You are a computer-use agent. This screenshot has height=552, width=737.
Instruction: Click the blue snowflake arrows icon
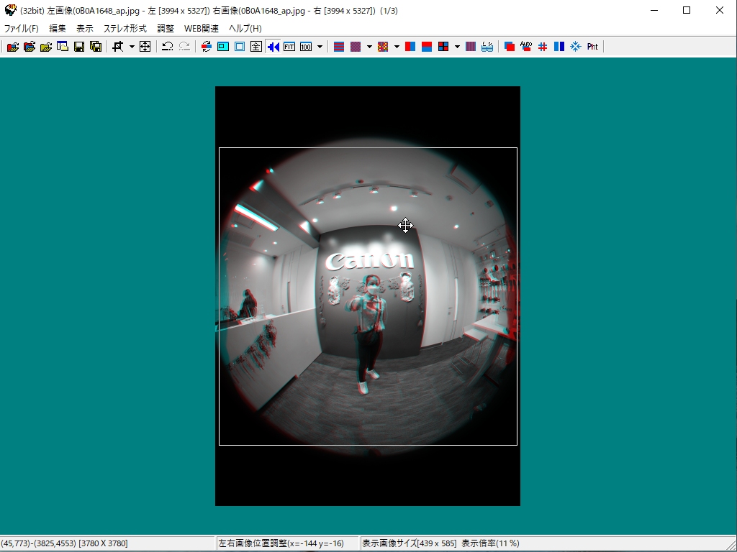pyautogui.click(x=576, y=47)
